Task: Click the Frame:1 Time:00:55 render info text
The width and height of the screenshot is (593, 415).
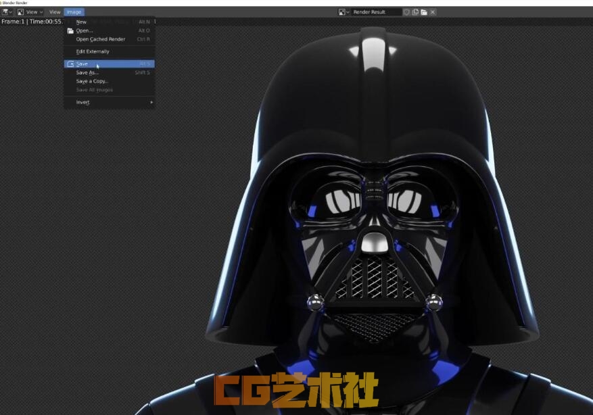Action: 32,22
